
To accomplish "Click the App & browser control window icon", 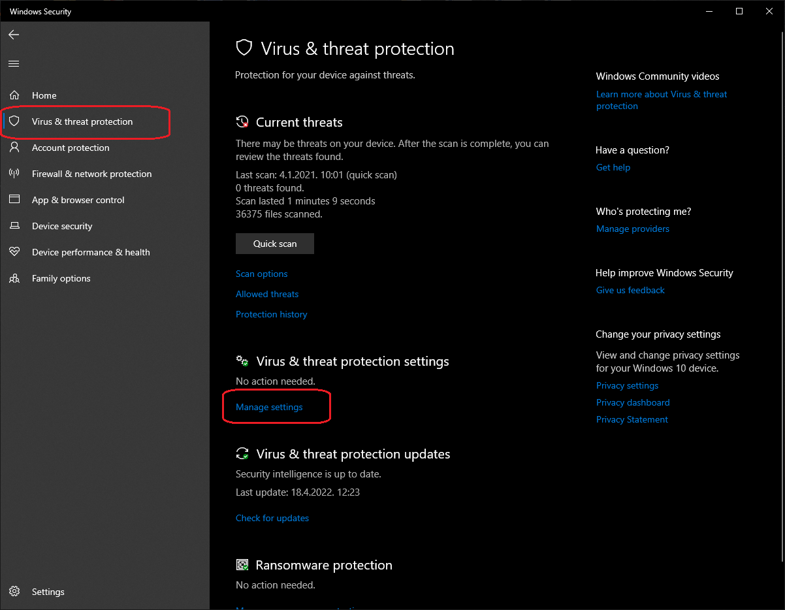I will (x=14, y=200).
